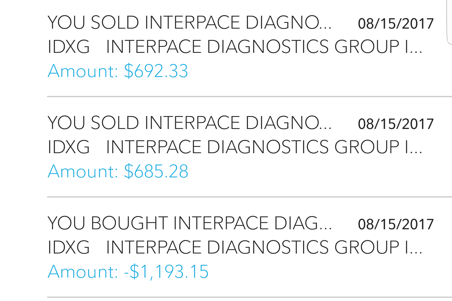Image resolution: width=452 pixels, height=301 pixels.
Task: Tap the Amount: $692.33 text
Action: tap(118, 71)
